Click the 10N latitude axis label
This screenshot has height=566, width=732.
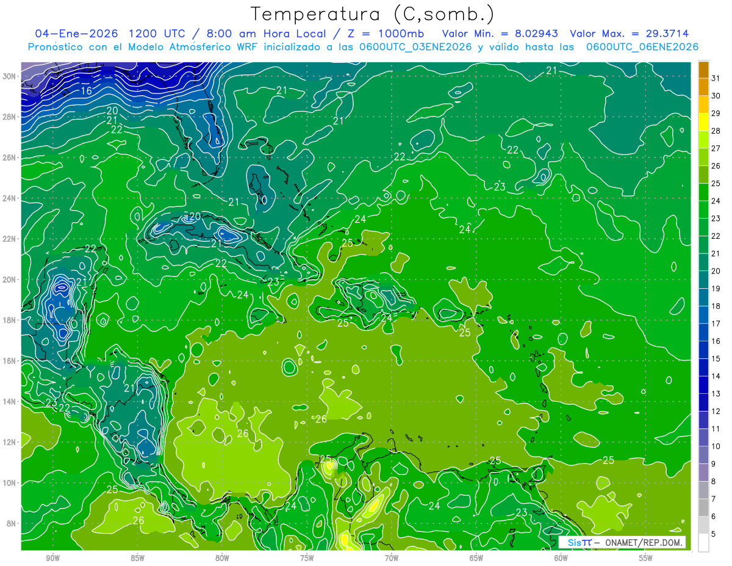point(10,483)
